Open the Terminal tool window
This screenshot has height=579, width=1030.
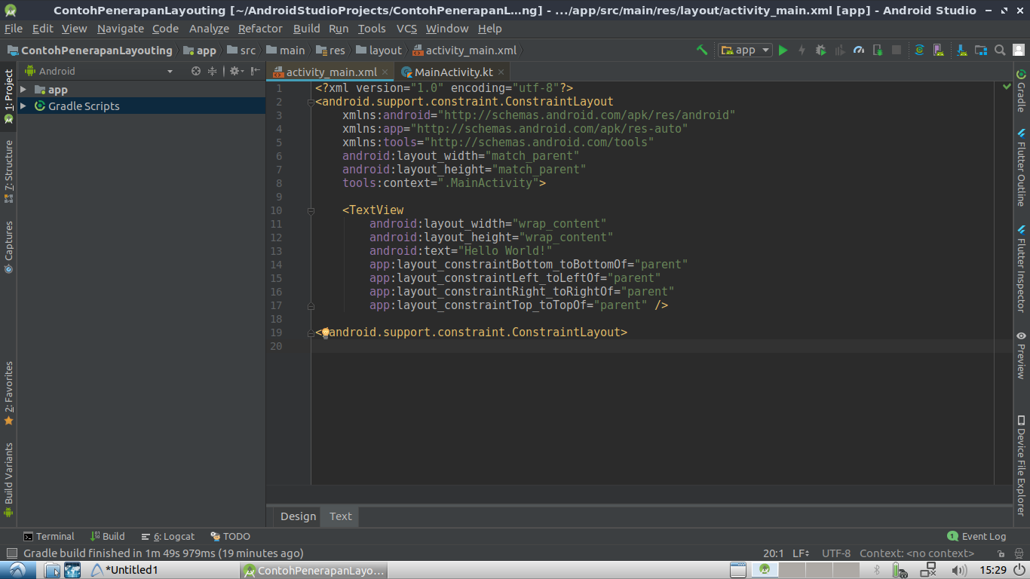[x=49, y=537]
